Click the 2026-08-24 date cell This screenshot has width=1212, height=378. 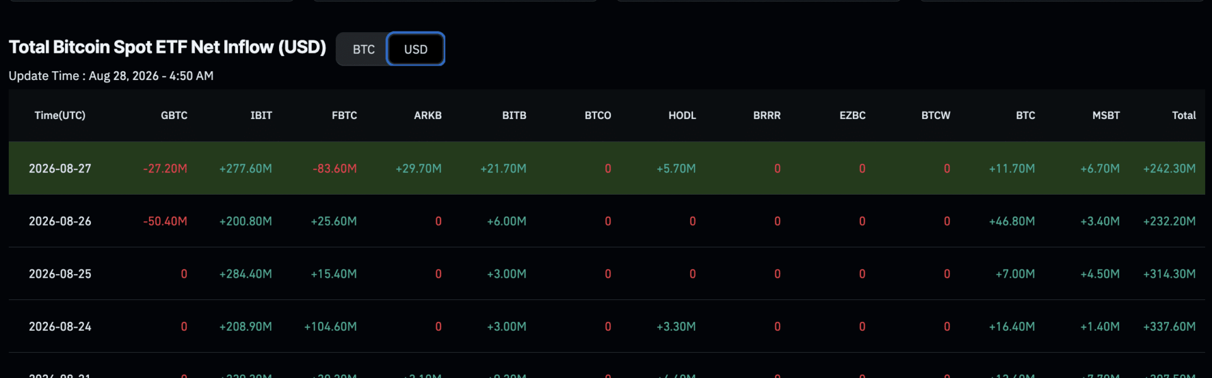tap(60, 326)
